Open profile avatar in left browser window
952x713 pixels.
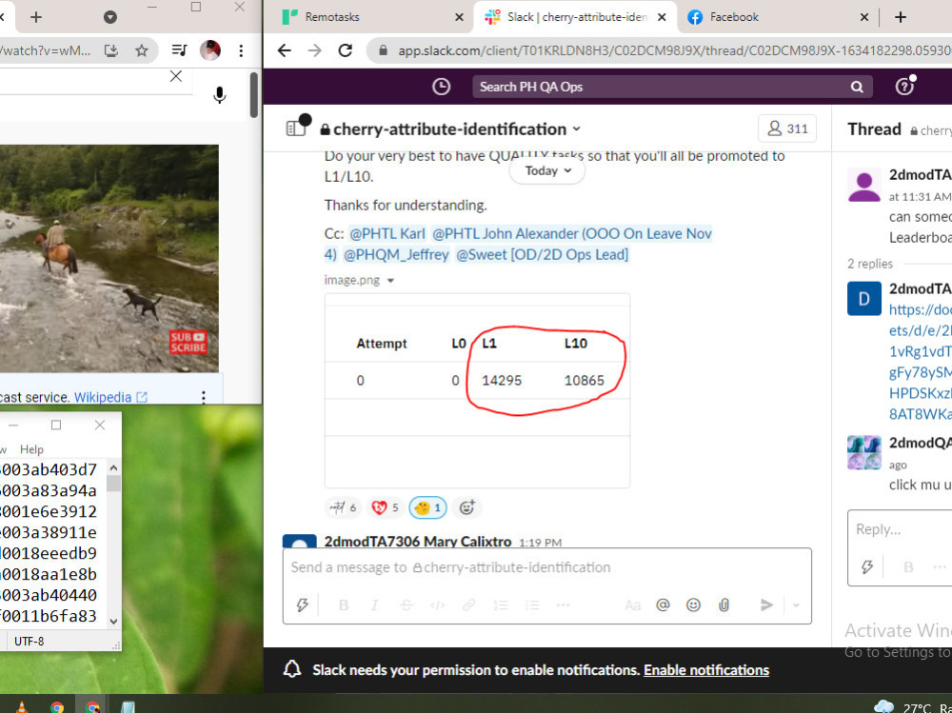coord(210,50)
